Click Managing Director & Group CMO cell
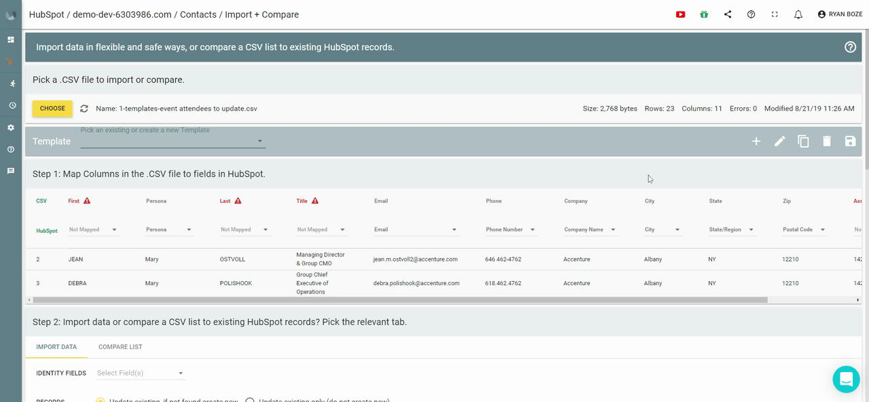Image resolution: width=869 pixels, height=402 pixels. click(320, 259)
